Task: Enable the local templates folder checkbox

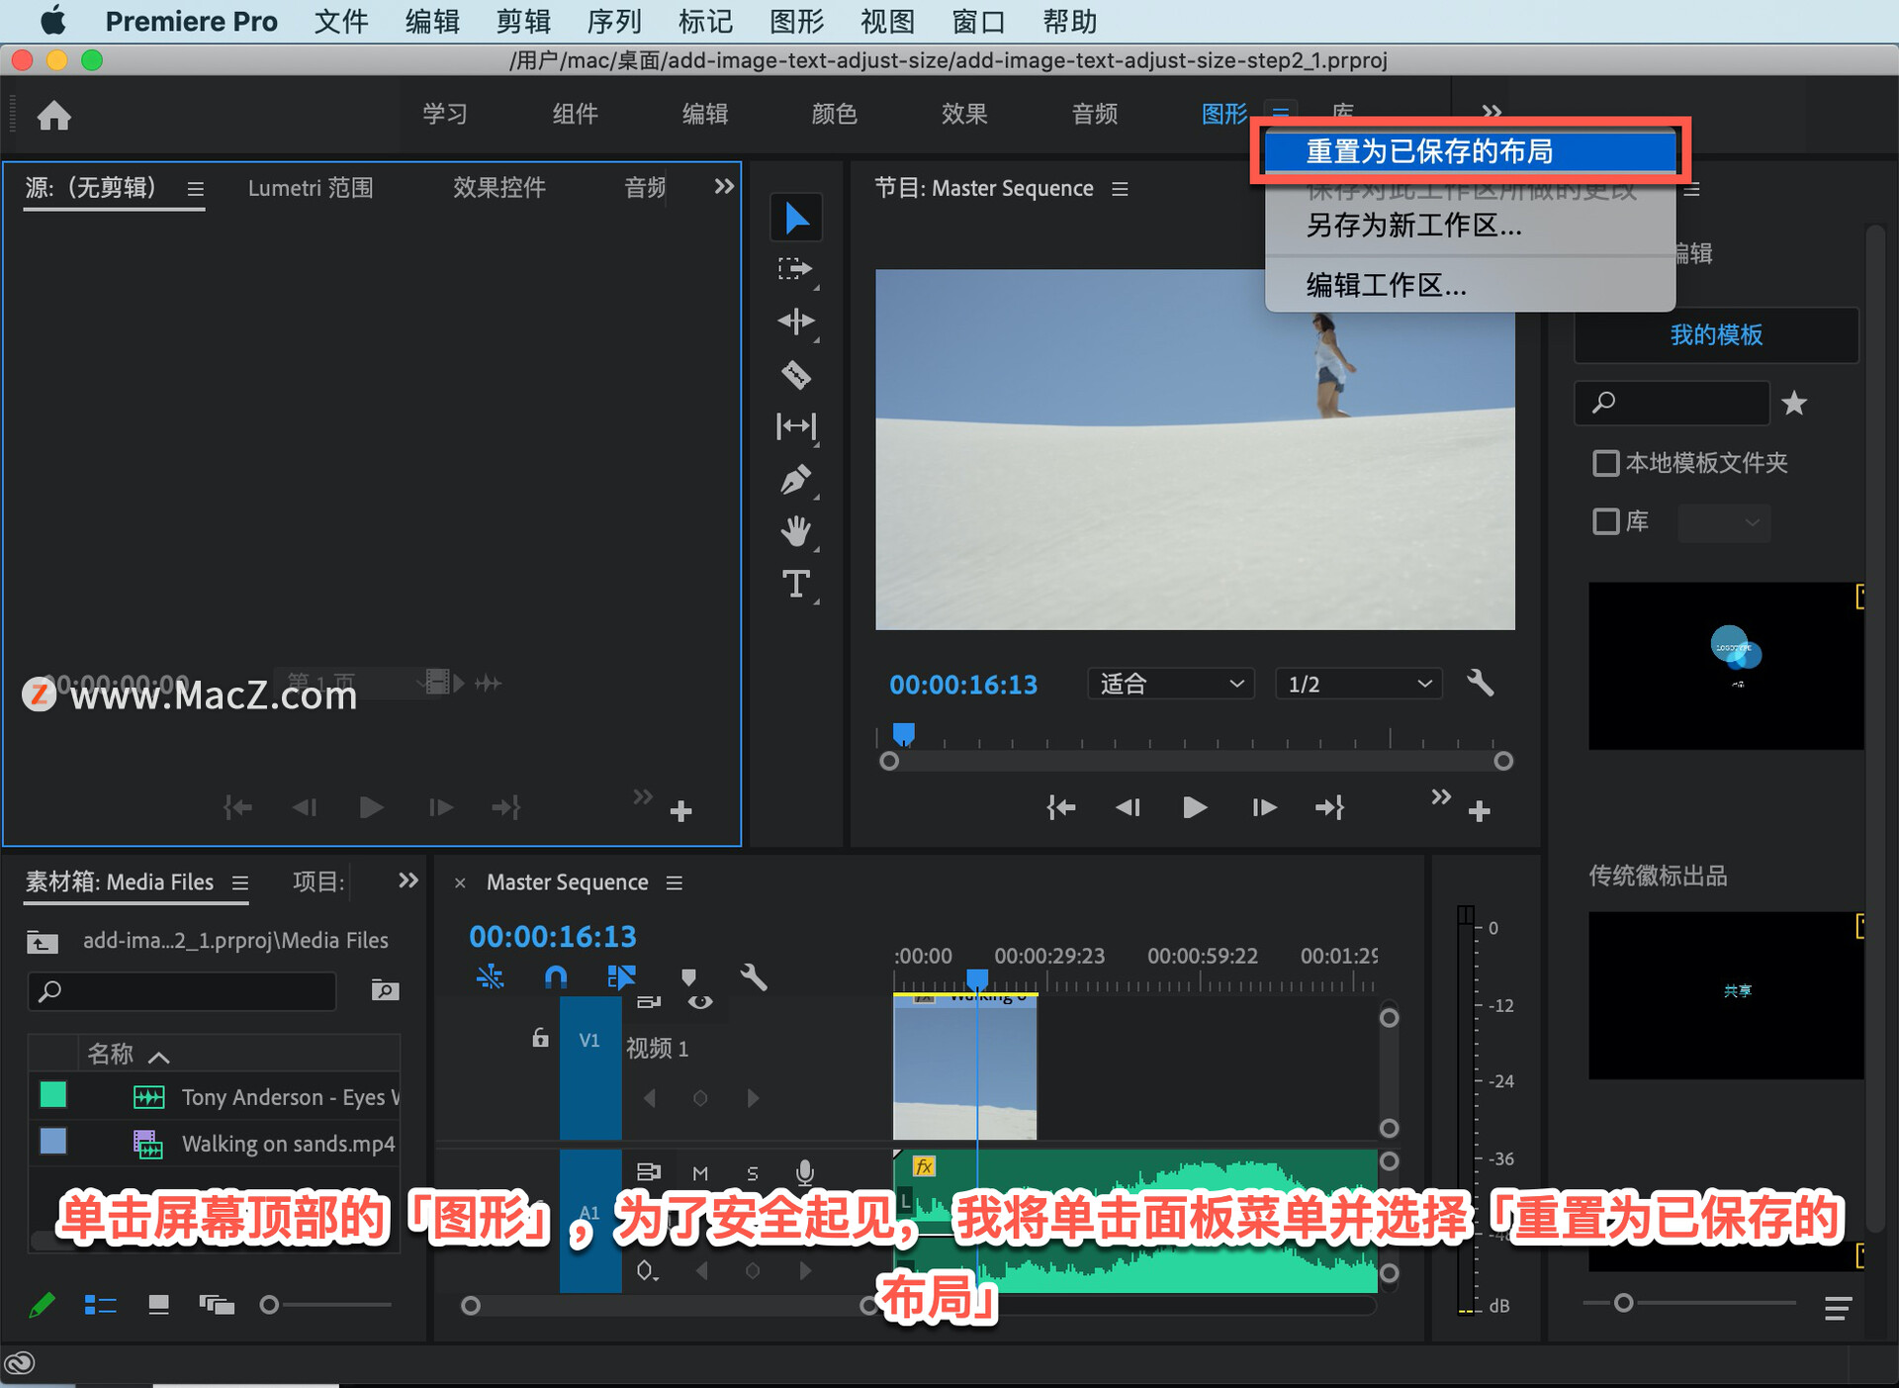Action: tap(1605, 462)
